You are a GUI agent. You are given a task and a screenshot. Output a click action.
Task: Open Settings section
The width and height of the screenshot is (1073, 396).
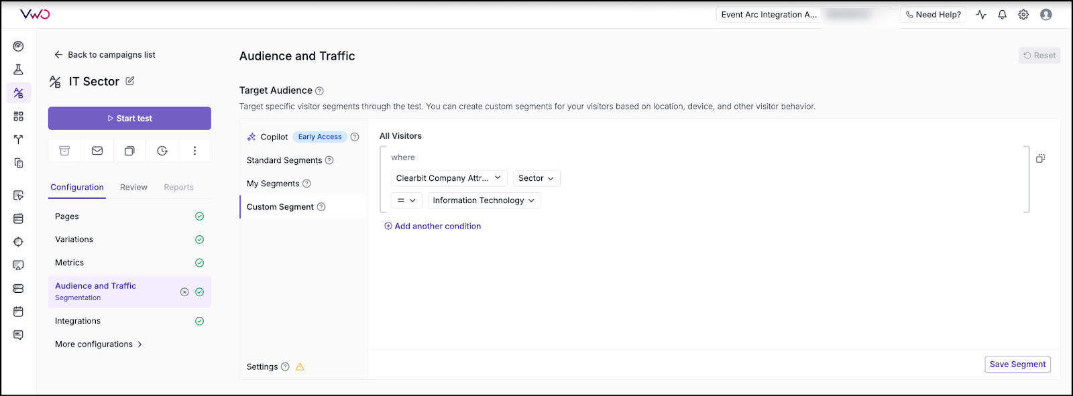[262, 367]
